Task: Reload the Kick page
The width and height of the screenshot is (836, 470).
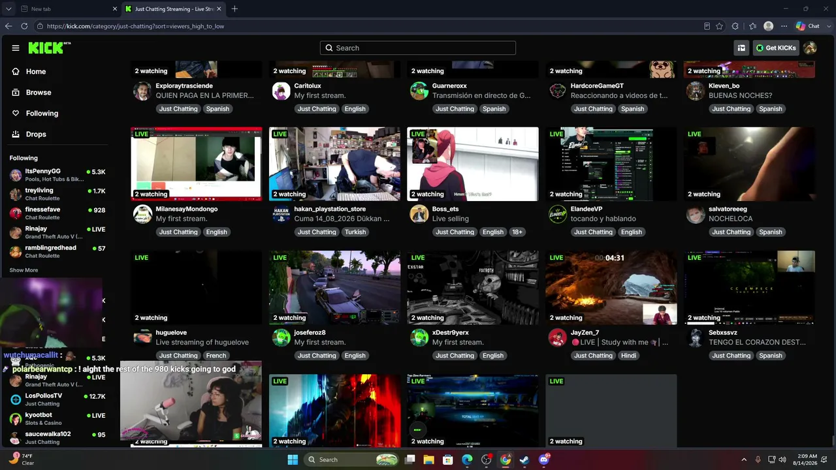Action: point(24,26)
